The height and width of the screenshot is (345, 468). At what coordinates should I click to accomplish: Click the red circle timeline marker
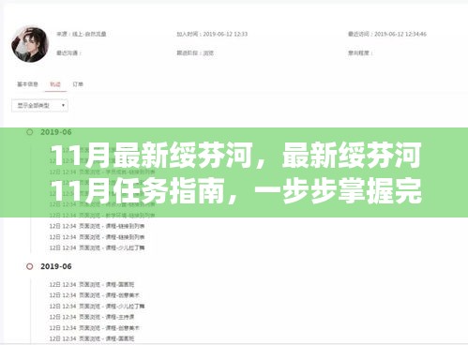(x=30, y=266)
